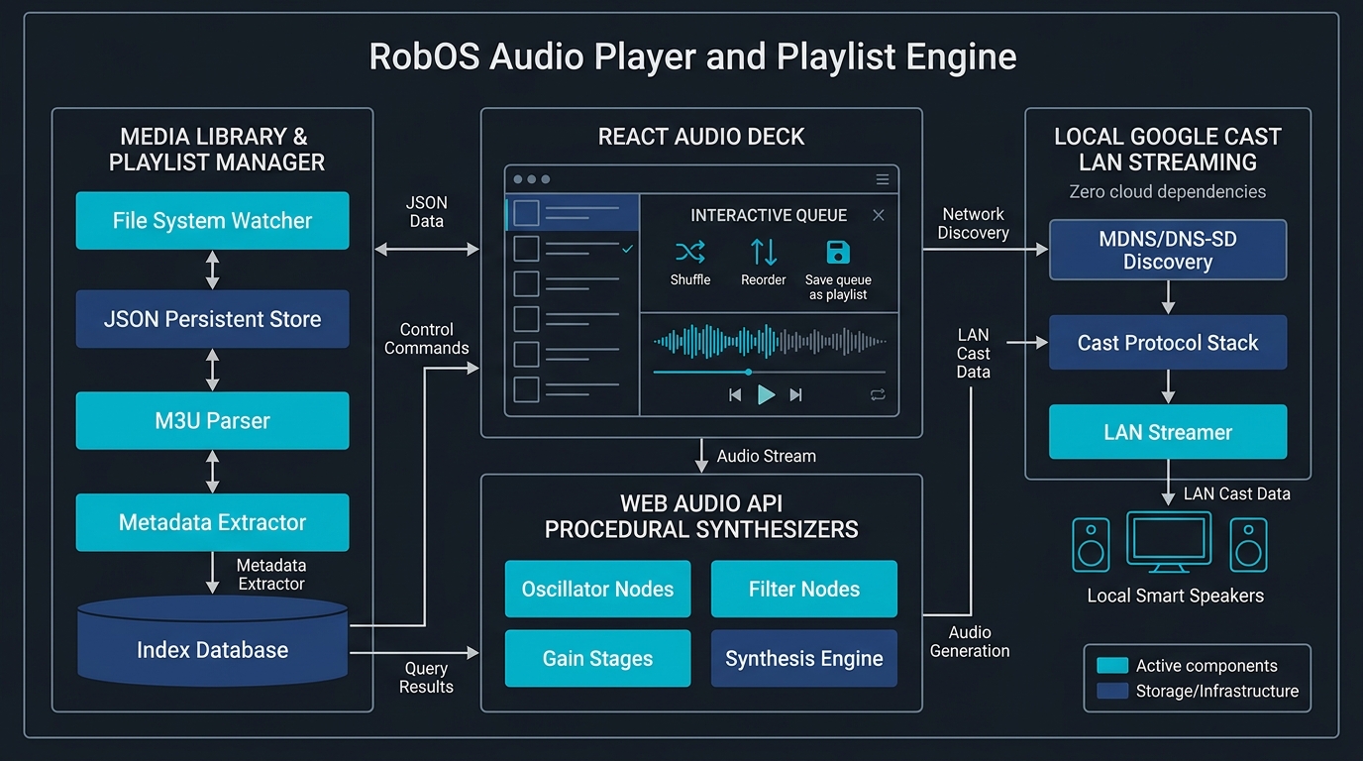Select the JSON Persistent Store box
Image resolution: width=1363 pixels, height=761 pixels.
click(x=213, y=319)
